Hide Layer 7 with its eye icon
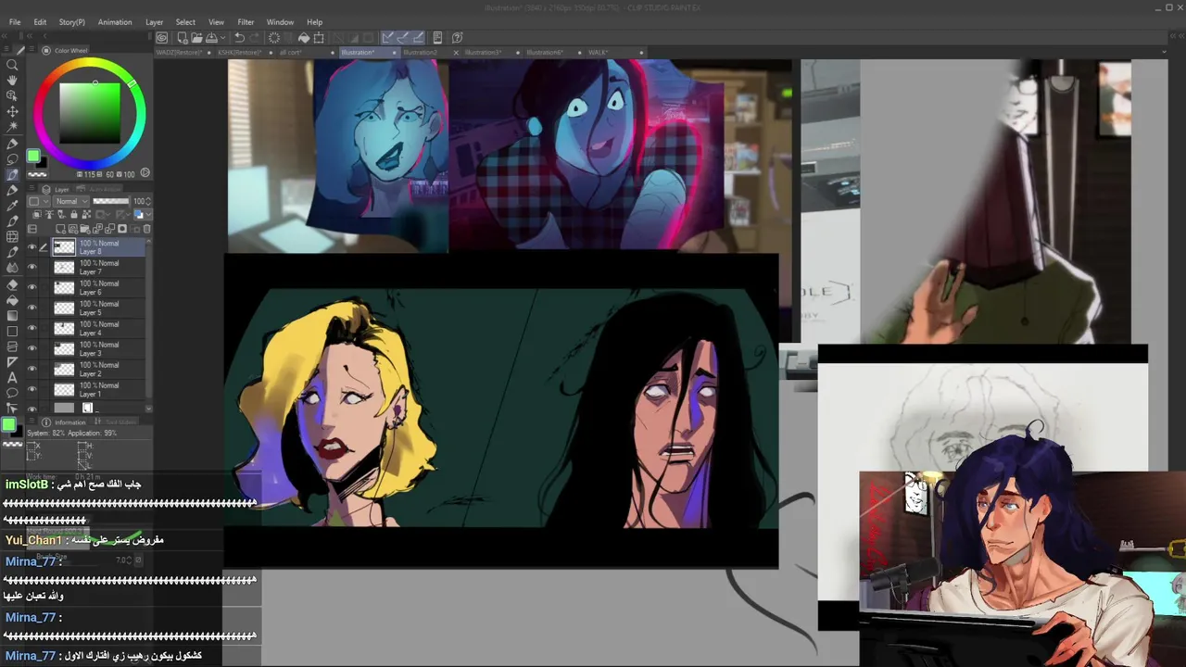The height and width of the screenshot is (667, 1186). tap(32, 267)
